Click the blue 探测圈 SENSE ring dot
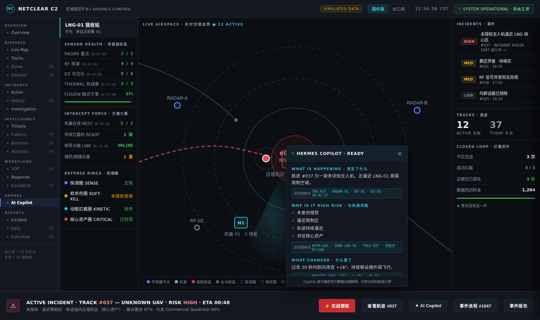 66,183
